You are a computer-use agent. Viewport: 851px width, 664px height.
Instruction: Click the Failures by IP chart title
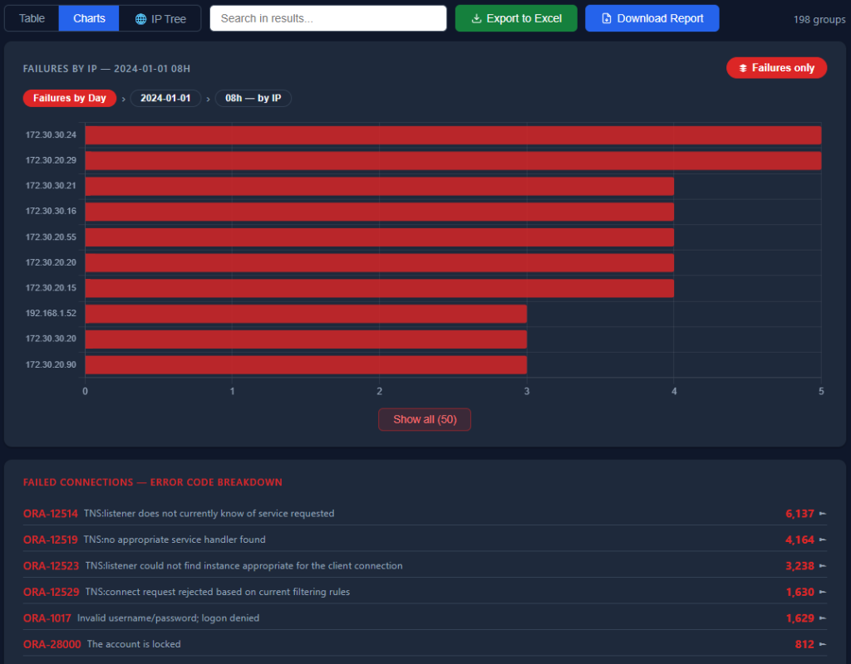[106, 69]
